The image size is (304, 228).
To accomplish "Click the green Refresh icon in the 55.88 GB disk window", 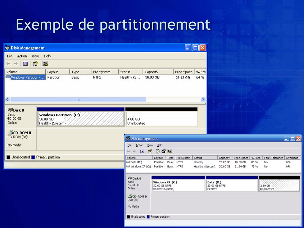I will [158, 151].
